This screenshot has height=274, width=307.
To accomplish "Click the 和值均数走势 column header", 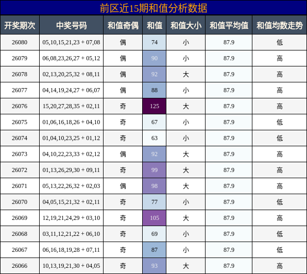I will pos(280,25).
